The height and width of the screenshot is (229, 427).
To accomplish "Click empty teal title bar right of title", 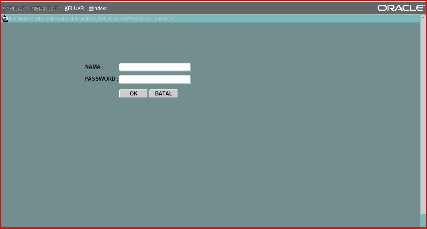I will pyautogui.click(x=297, y=19).
